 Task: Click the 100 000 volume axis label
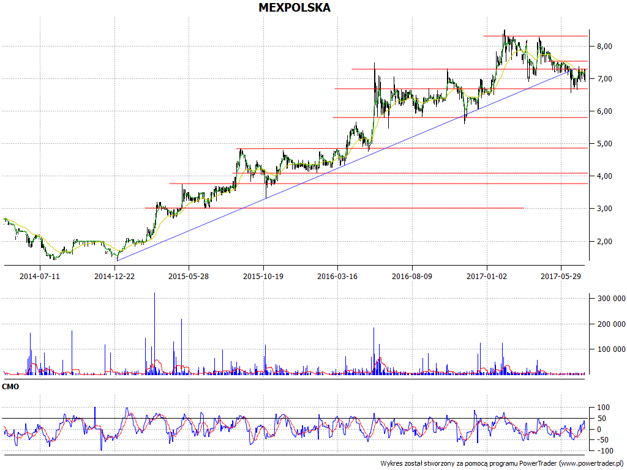click(611, 349)
